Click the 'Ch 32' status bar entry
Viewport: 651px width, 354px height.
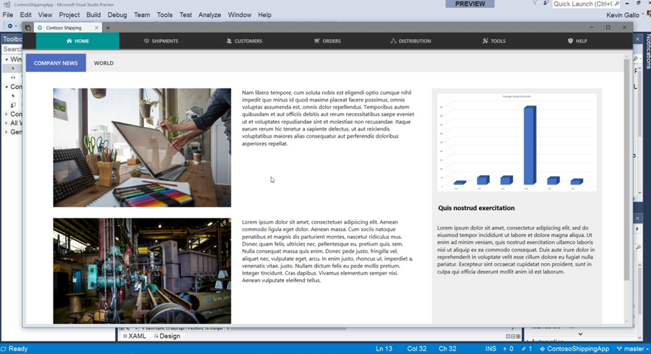point(447,349)
